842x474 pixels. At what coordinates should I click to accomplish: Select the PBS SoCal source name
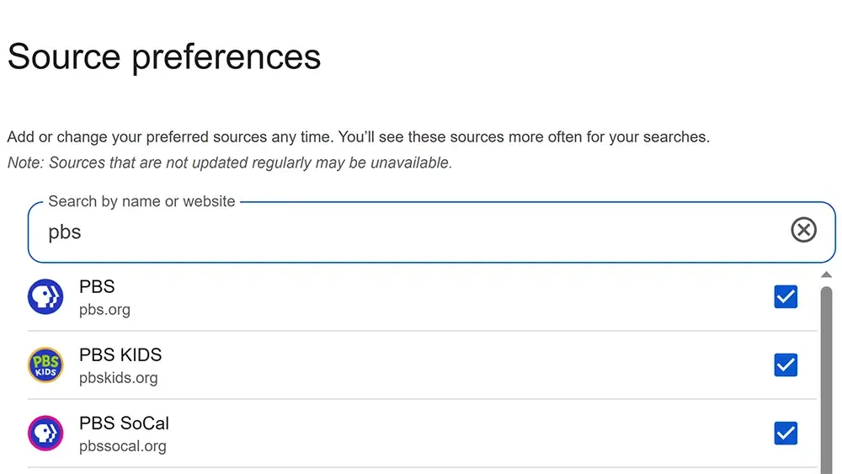(124, 423)
